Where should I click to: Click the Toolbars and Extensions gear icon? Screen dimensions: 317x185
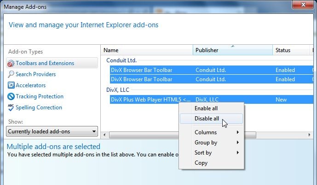tap(11, 63)
